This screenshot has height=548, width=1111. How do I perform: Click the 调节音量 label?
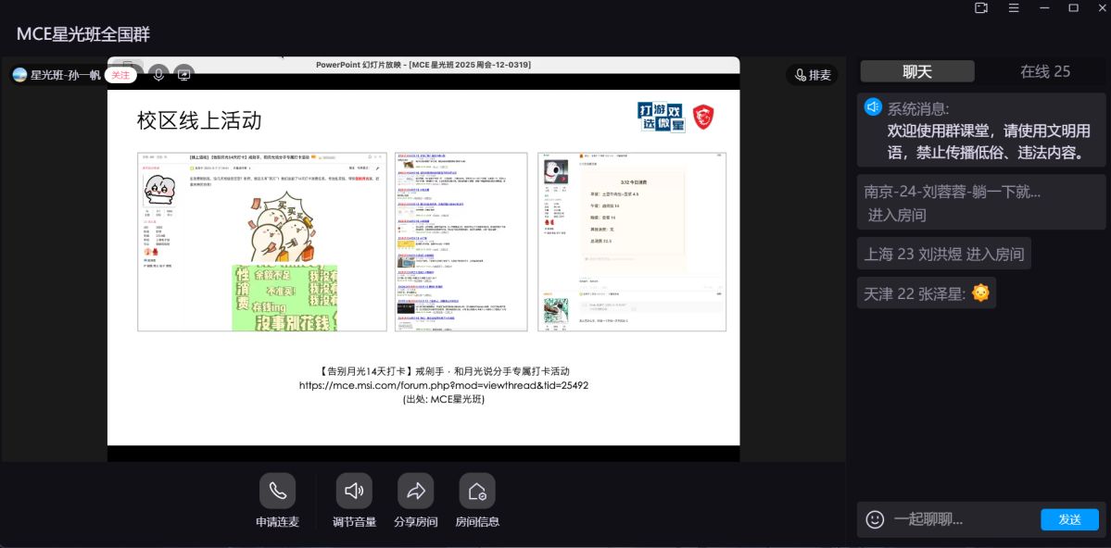tap(354, 522)
